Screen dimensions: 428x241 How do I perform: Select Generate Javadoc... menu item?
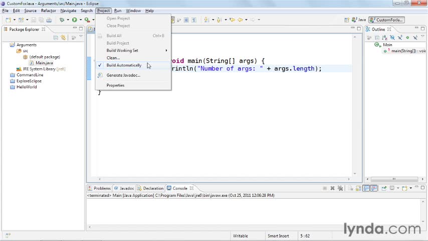[x=123, y=75]
